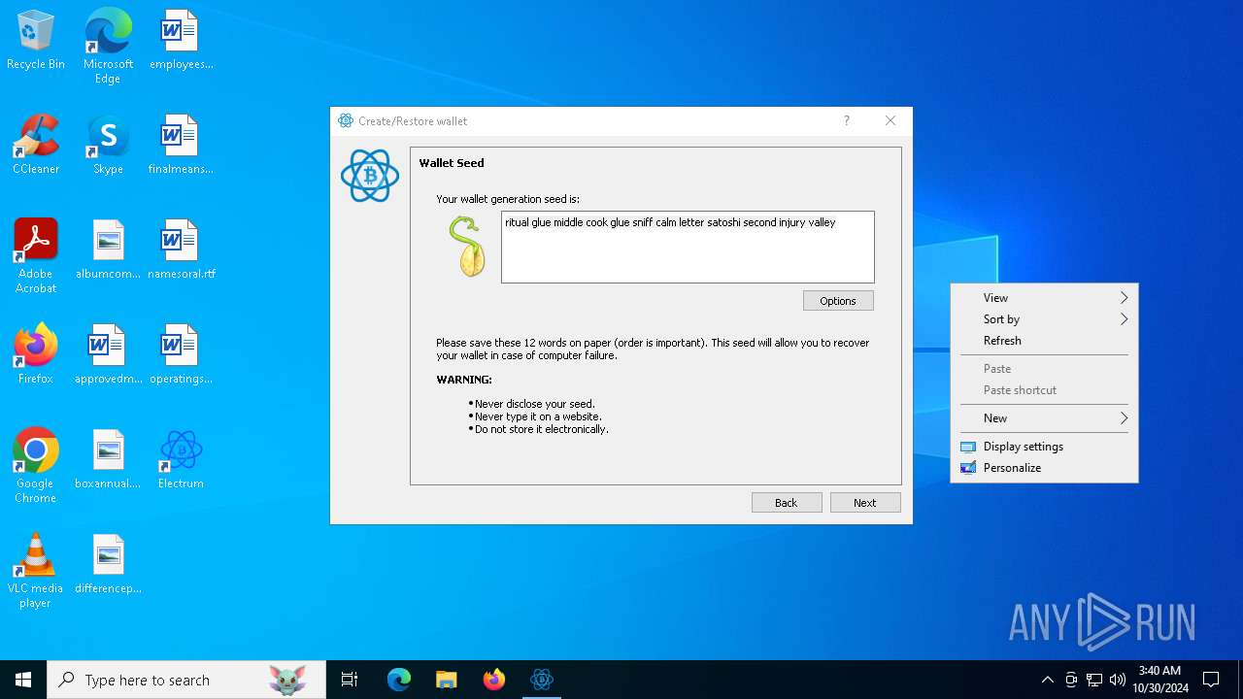Choose Personalize from the context menu
Screen dimensions: 1243x699
[x=1044, y=468]
